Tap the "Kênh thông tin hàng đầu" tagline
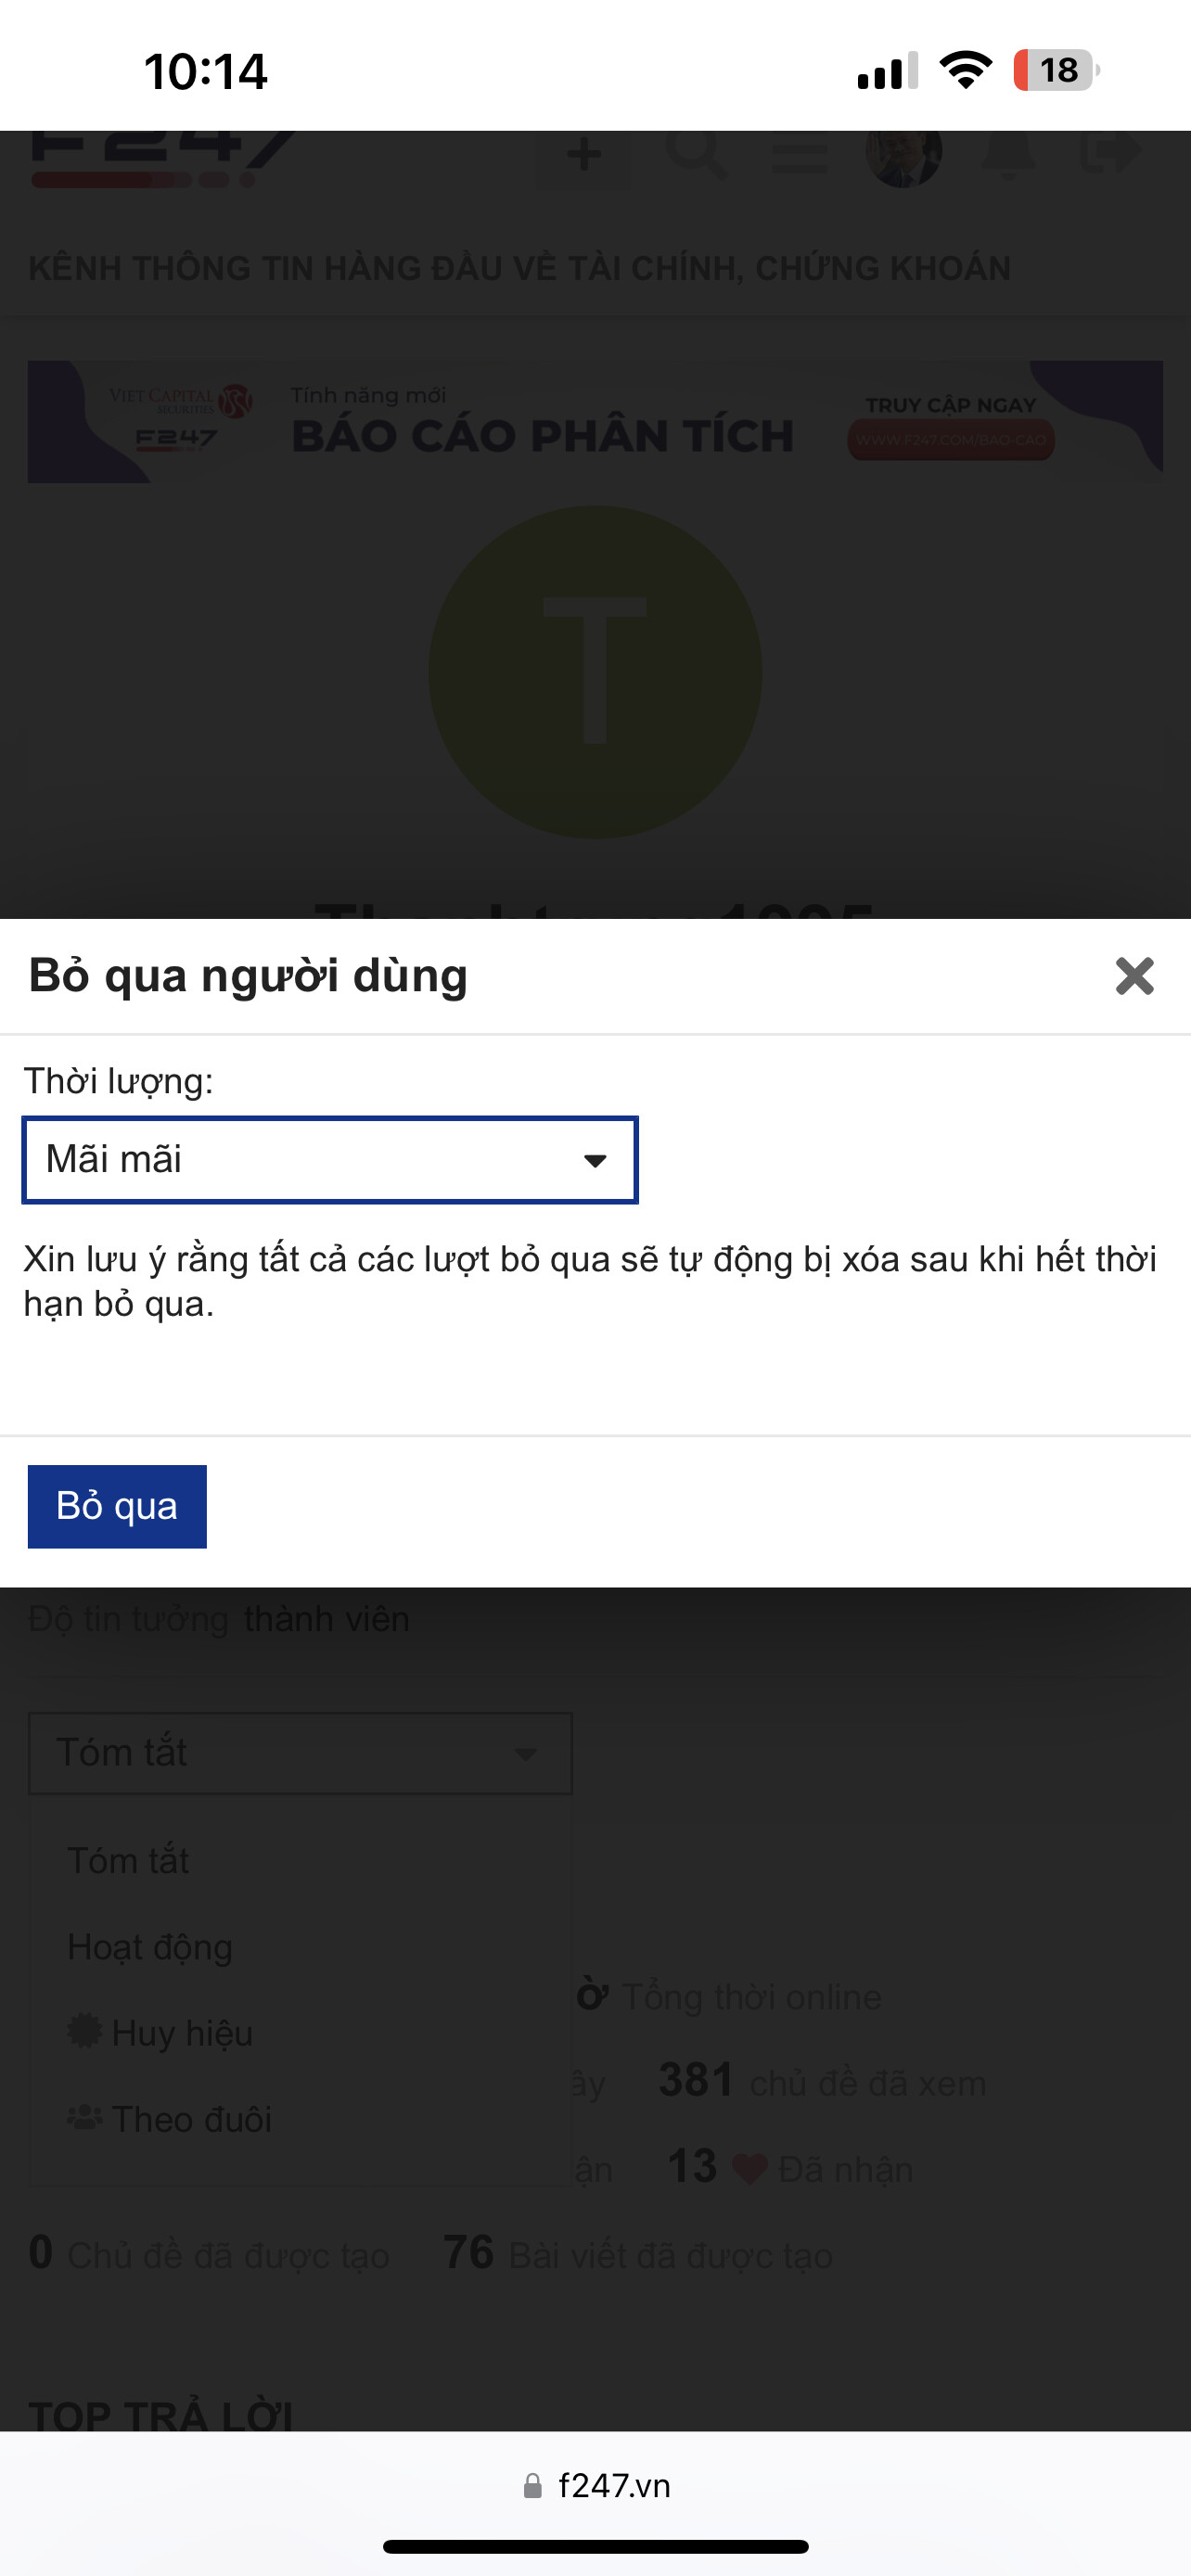 pos(520,268)
